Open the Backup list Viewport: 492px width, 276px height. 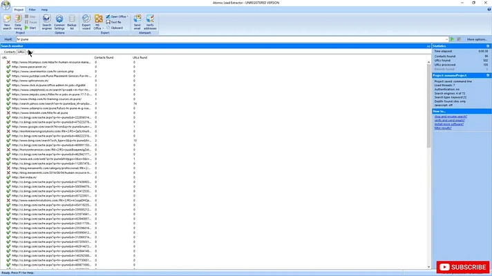[72, 22]
